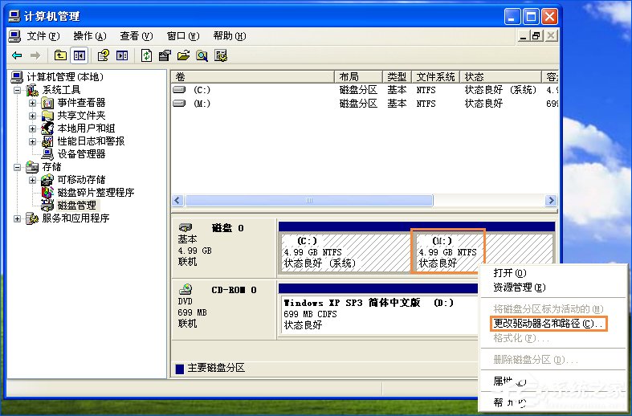Click the volume list scrollbar left arrow

(177, 200)
